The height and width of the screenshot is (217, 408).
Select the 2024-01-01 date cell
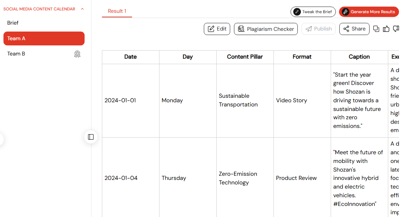point(131,101)
